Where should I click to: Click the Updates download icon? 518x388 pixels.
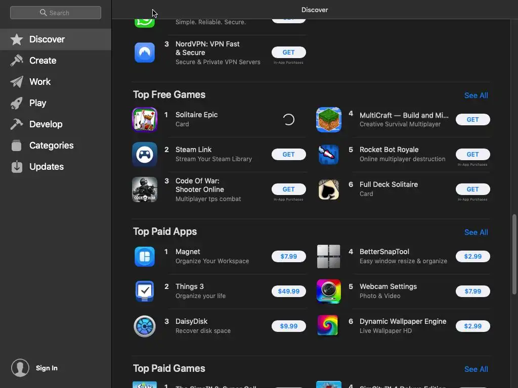(17, 167)
